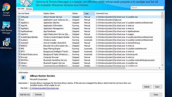Sort by States column header
172x97 pixels.
pyautogui.click(x=77, y=13)
